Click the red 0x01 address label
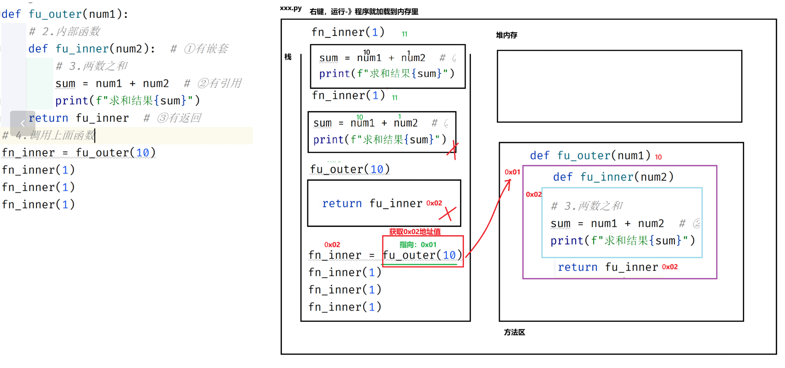This screenshot has width=785, height=368. pyautogui.click(x=512, y=172)
